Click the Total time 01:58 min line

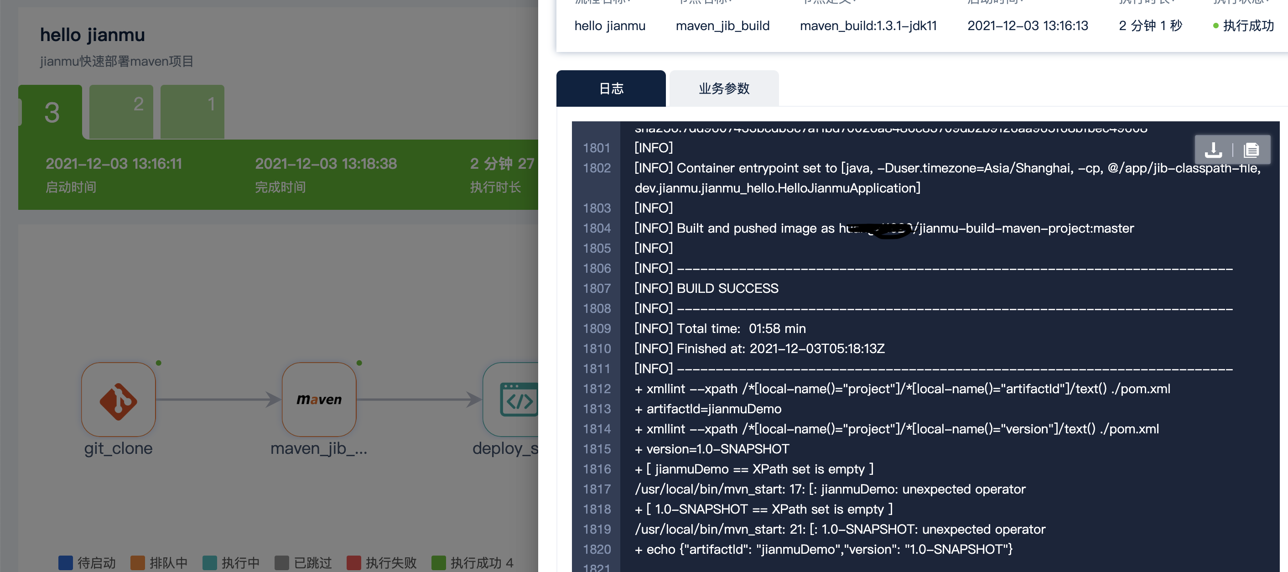720,328
